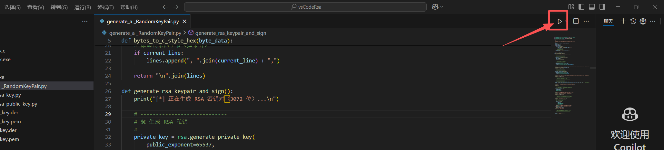Toggle the bottom panel visibility
664x150 pixels.
pyautogui.click(x=592, y=7)
